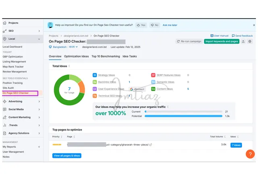Click the desktop device icon near Bangladesh
Image resolution: width=258 pixels, height=182 pixels.
(50, 47)
